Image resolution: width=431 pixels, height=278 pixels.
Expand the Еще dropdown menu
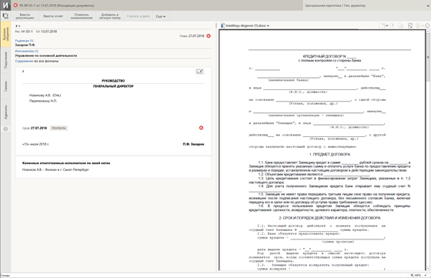pos(161,16)
